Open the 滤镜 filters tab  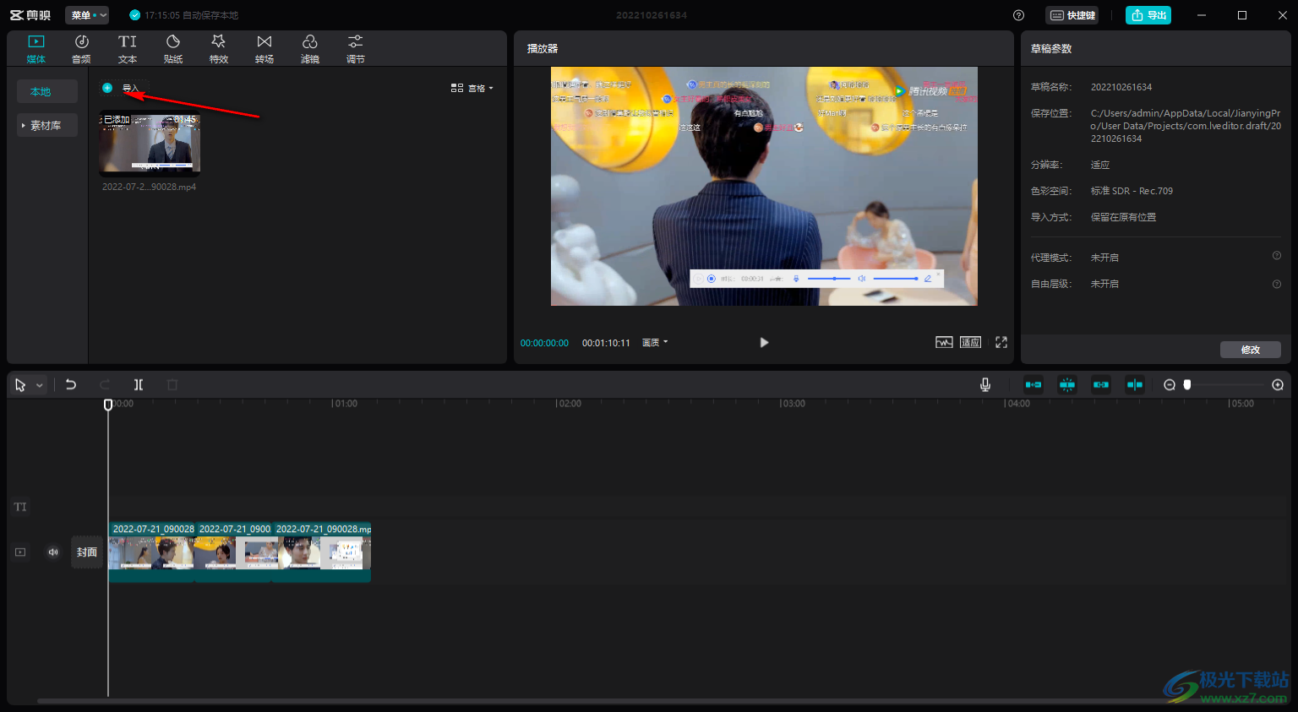(310, 49)
